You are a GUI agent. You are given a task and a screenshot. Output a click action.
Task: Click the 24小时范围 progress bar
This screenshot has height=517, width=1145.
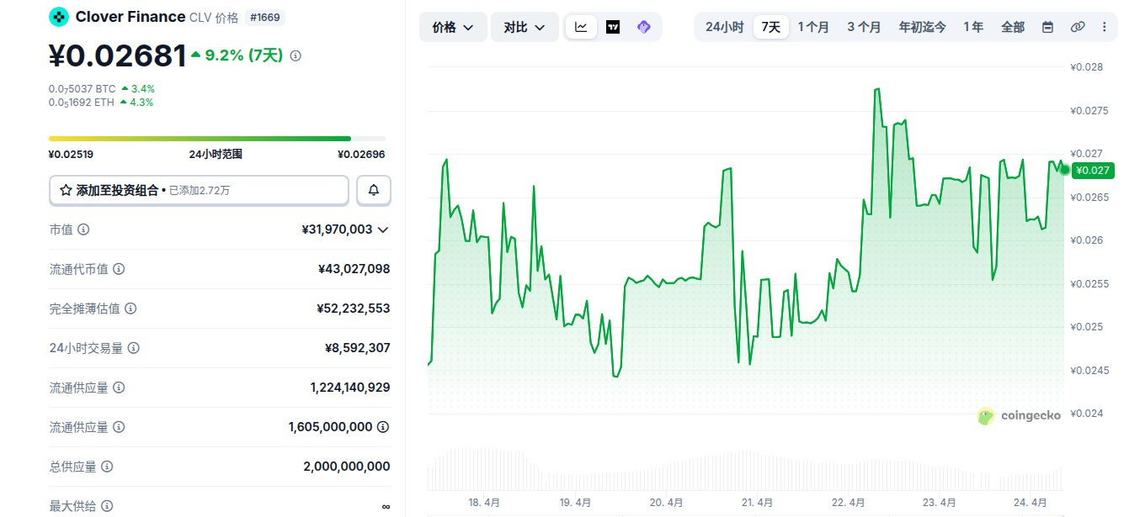click(217, 139)
